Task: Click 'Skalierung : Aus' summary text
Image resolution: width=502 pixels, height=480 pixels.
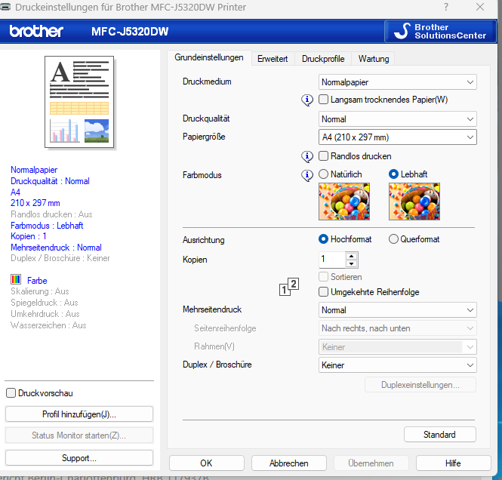Action: point(40,291)
